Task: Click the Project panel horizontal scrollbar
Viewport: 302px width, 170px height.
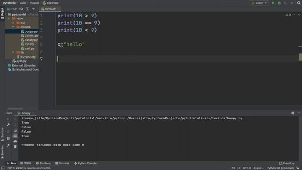Action: (x=15, y=109)
